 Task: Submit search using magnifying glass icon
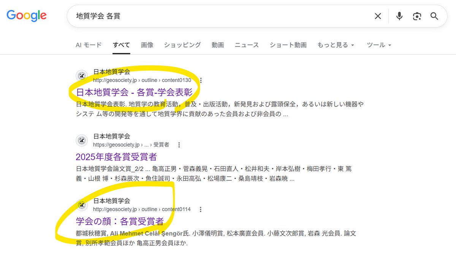[x=434, y=16]
